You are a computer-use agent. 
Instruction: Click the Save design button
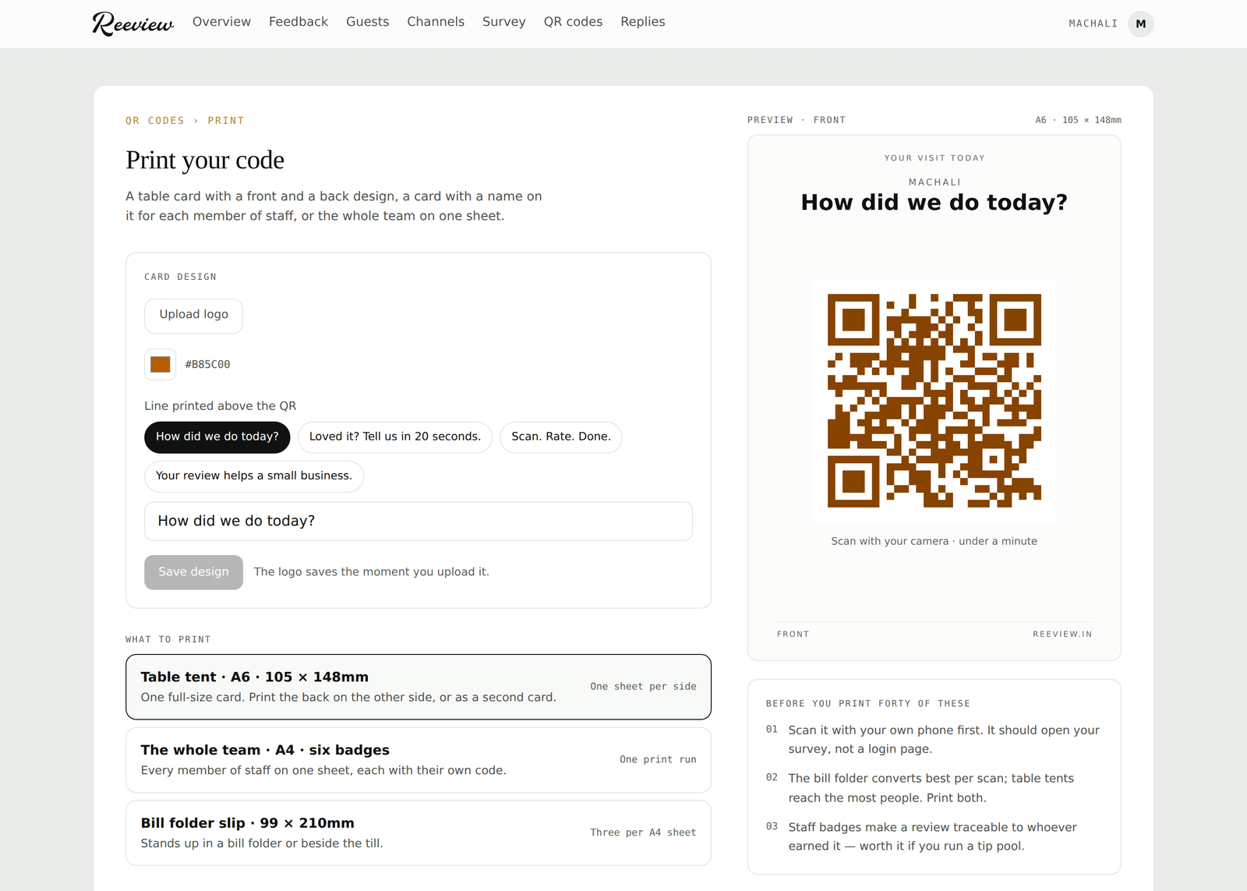click(193, 572)
